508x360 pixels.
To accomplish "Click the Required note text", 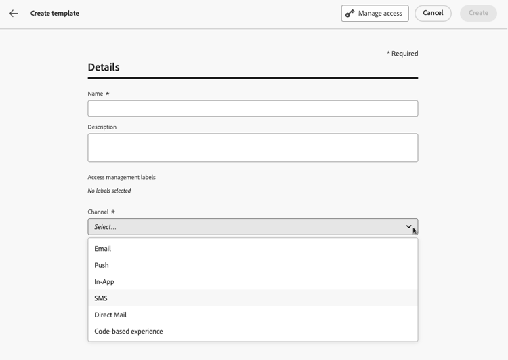I will [402, 54].
